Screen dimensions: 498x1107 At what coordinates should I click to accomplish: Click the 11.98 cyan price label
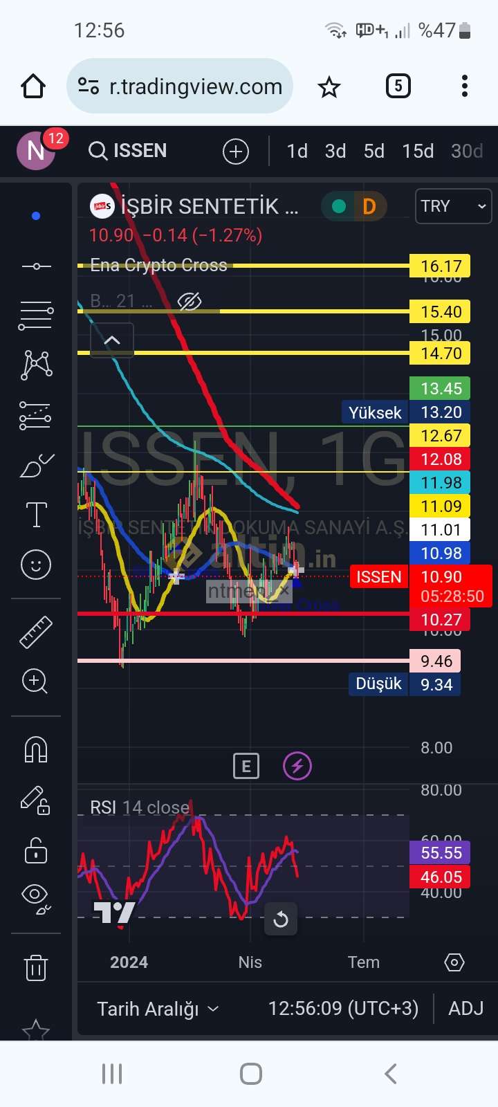(x=441, y=483)
